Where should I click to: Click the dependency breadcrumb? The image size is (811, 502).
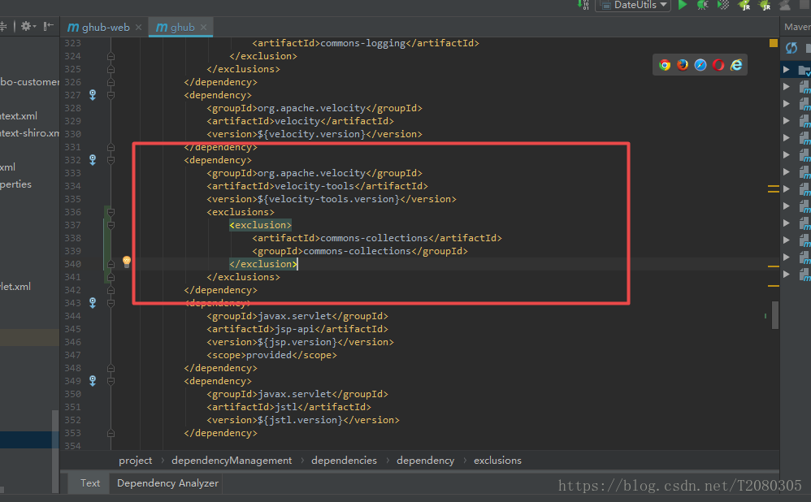[x=425, y=460]
